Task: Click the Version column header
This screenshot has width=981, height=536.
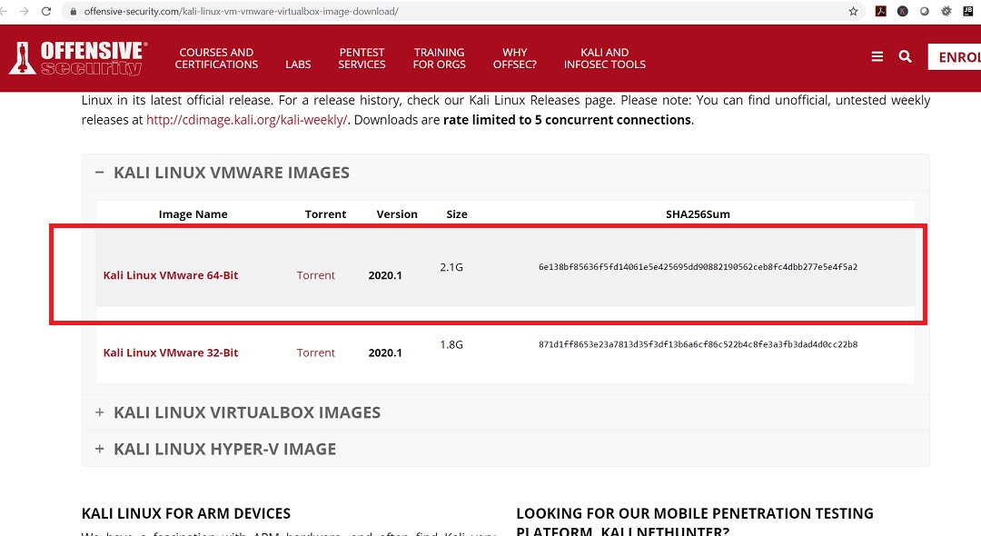Action: click(397, 213)
